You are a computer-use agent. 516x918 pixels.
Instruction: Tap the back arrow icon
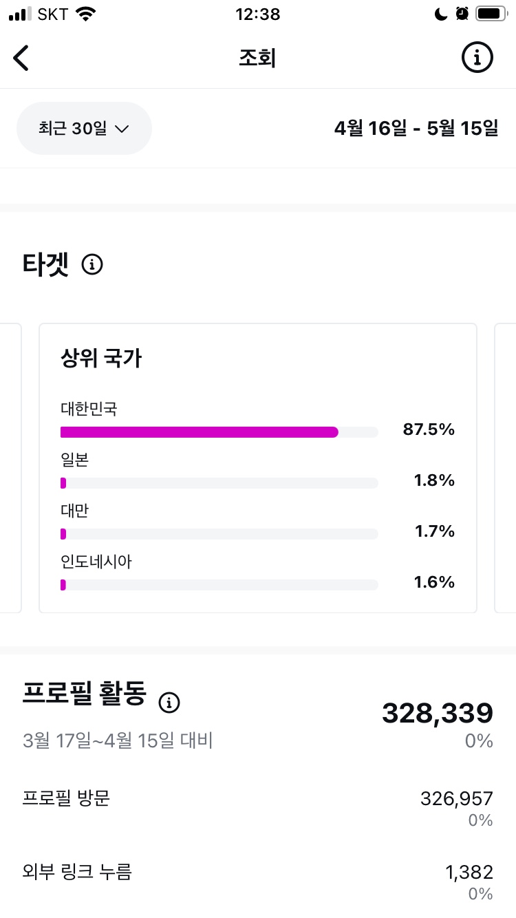[21, 58]
